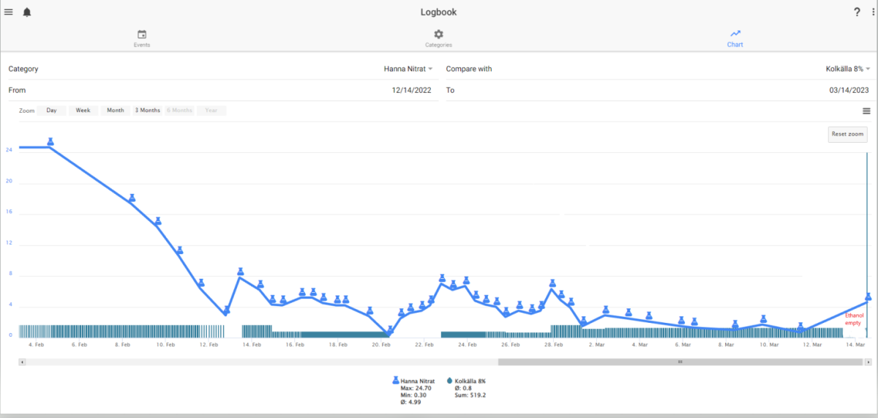
Task: Select the 3 Months zoom option
Action: (147, 111)
